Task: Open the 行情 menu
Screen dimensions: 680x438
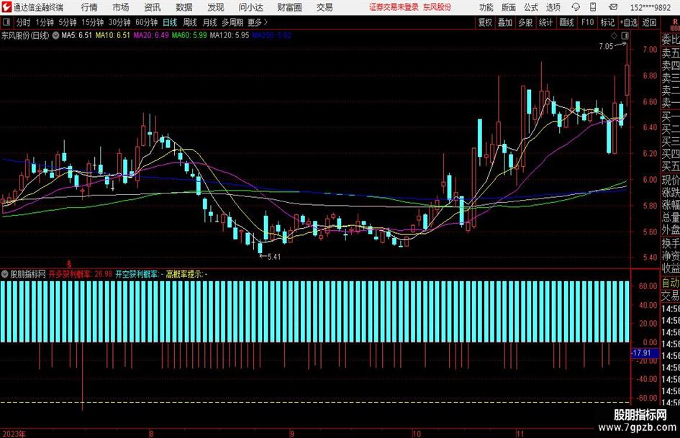Action: point(89,7)
